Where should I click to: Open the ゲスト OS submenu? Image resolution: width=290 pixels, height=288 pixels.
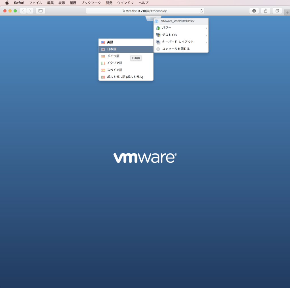click(181, 35)
